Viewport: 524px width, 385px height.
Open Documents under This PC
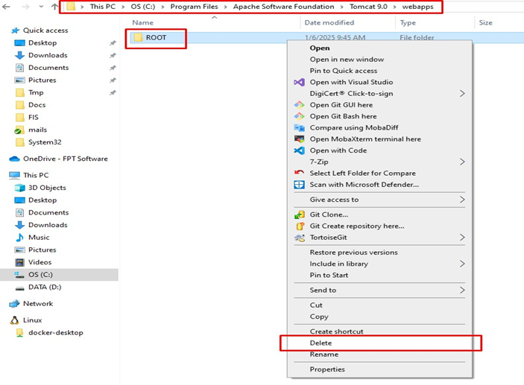tap(48, 213)
